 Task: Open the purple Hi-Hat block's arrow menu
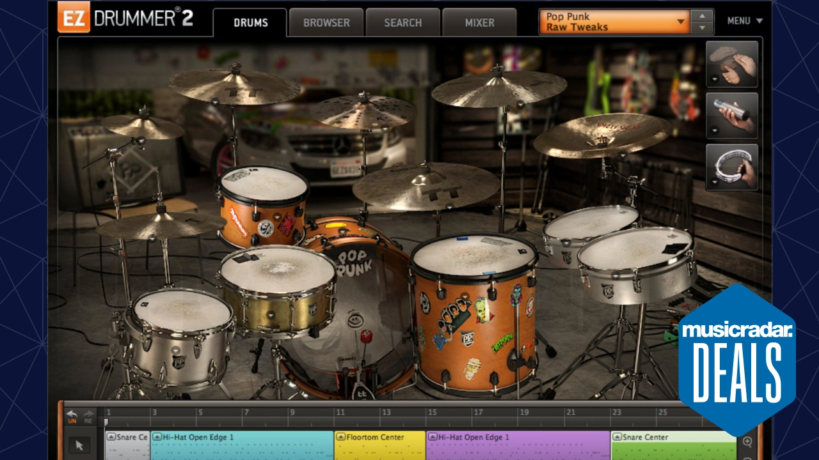(433, 437)
